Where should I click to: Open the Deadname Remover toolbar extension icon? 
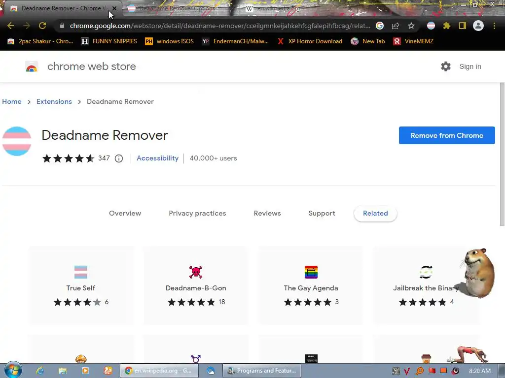(431, 26)
